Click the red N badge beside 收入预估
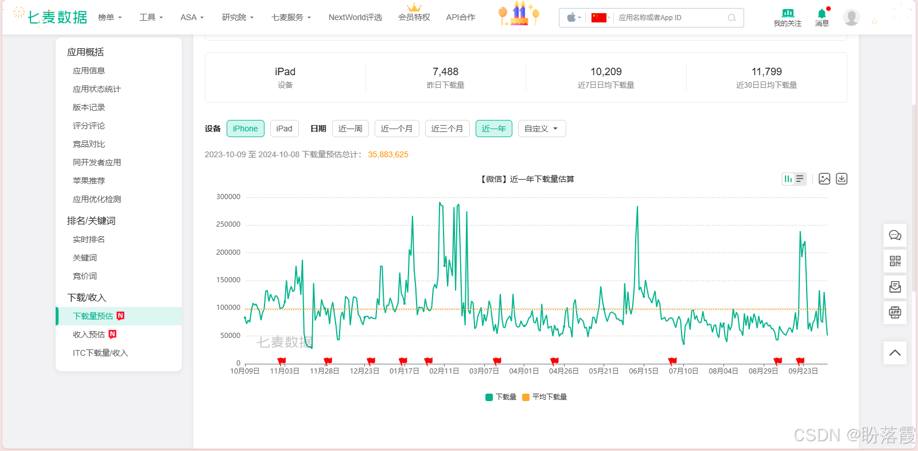Screen dimensions: 918x451 click(112, 334)
